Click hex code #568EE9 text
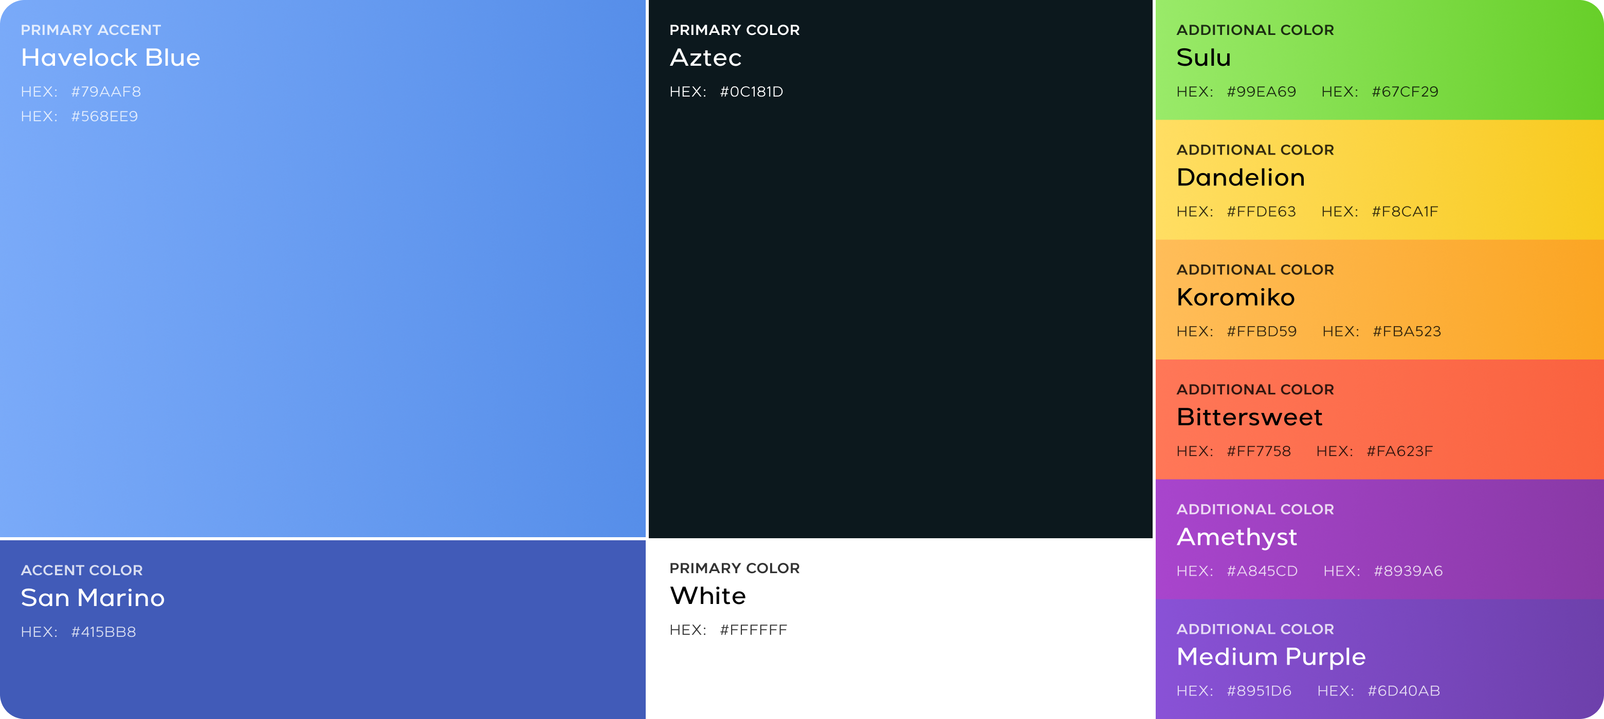 pyautogui.click(x=104, y=116)
